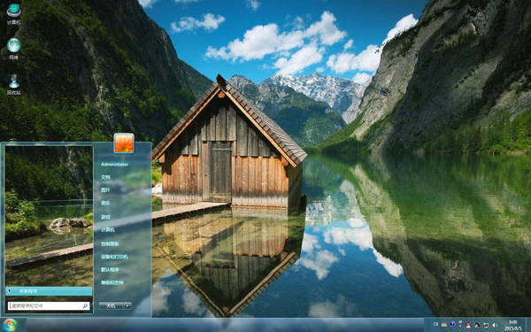The width and height of the screenshot is (531, 332).
Task: Open the QQ penguin tray icon
Action: click(x=468, y=325)
